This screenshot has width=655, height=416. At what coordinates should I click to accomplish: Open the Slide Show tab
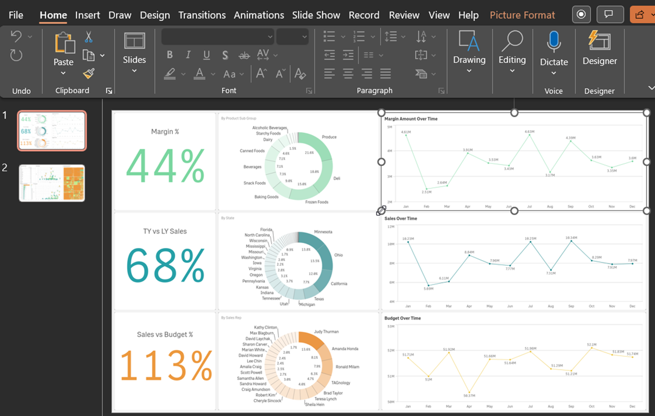[x=316, y=15]
